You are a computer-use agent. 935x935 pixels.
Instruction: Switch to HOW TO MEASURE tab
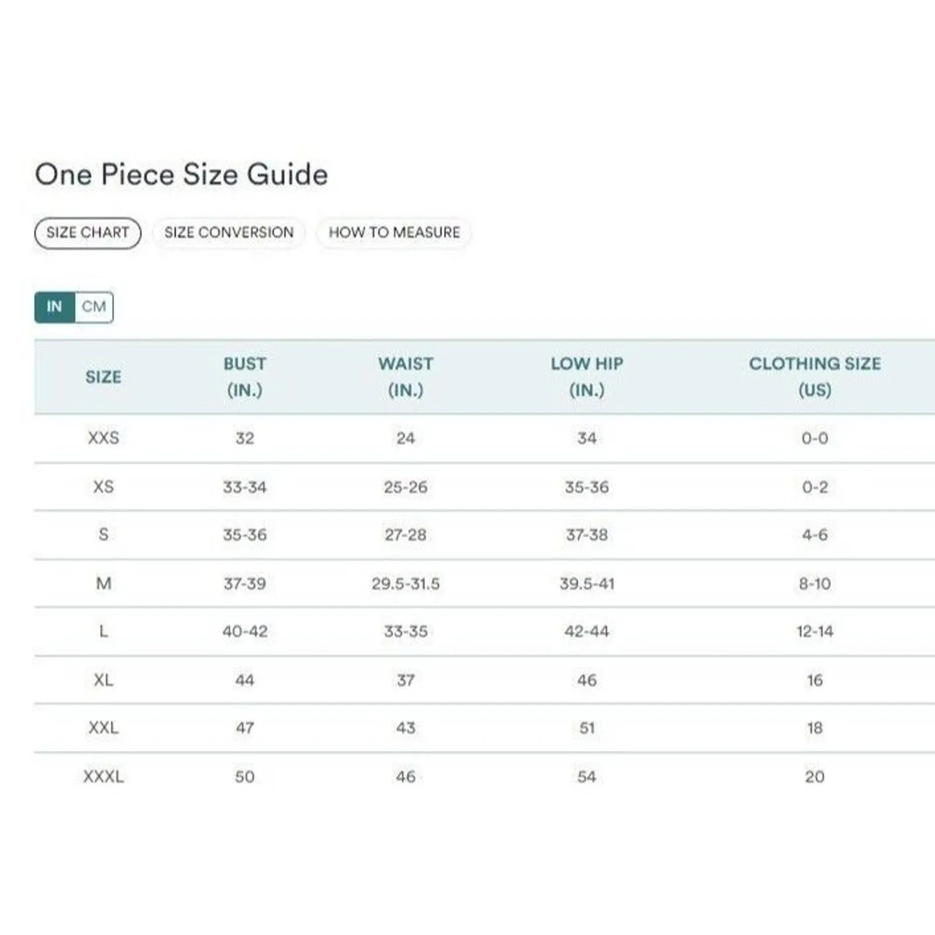[394, 233]
